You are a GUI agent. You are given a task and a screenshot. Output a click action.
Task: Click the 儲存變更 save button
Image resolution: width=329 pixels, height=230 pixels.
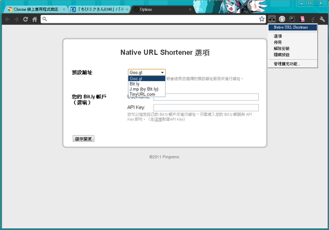(83, 139)
